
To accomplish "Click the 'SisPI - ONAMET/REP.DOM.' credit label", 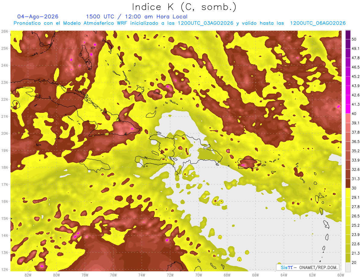I will [308, 267].
